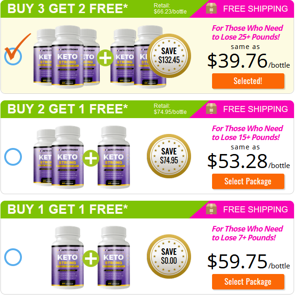Click the shipping box icon in the middle banner
This screenshot has width=295, height=295.
pyautogui.click(x=211, y=108)
